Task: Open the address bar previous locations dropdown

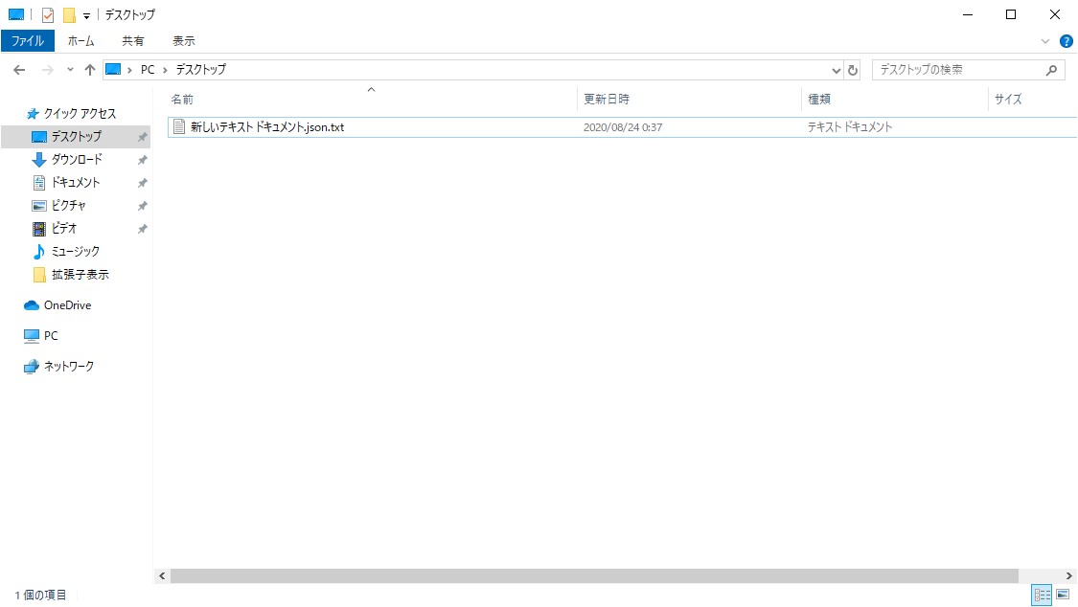Action: click(835, 69)
